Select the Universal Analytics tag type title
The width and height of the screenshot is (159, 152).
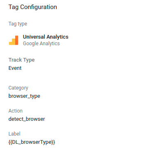(x=46, y=37)
